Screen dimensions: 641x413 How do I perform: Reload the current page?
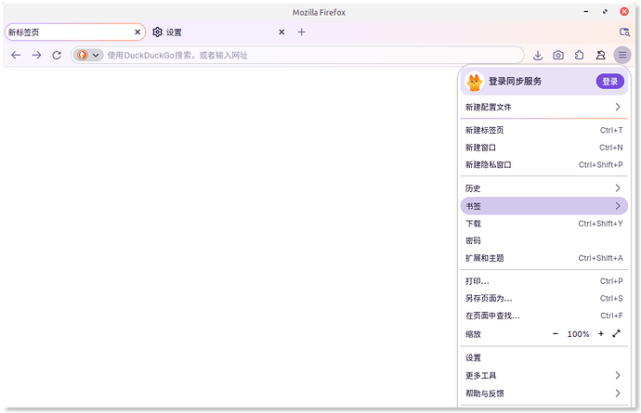[x=57, y=55]
